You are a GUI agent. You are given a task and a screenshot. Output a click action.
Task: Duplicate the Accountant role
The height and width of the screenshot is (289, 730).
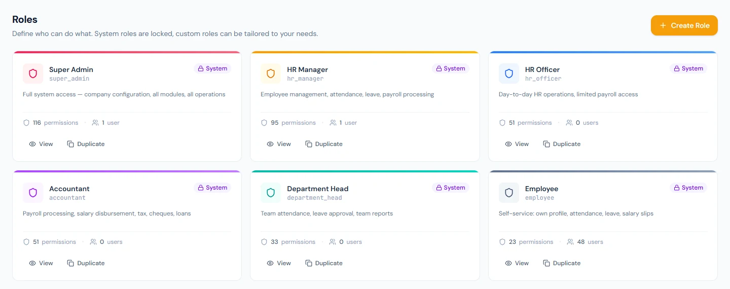tap(86, 263)
